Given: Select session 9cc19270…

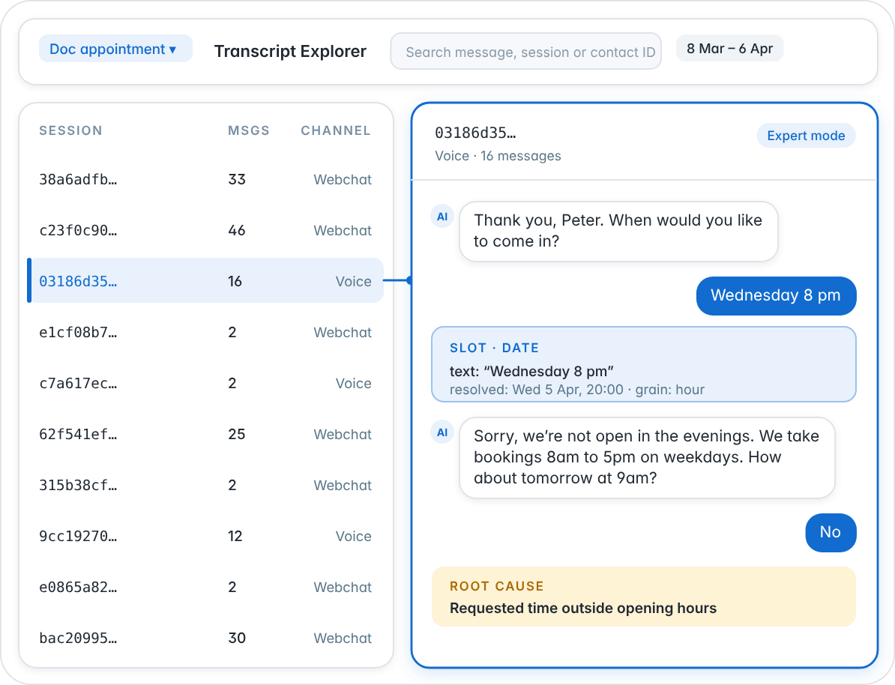Looking at the screenshot, I should [x=205, y=536].
